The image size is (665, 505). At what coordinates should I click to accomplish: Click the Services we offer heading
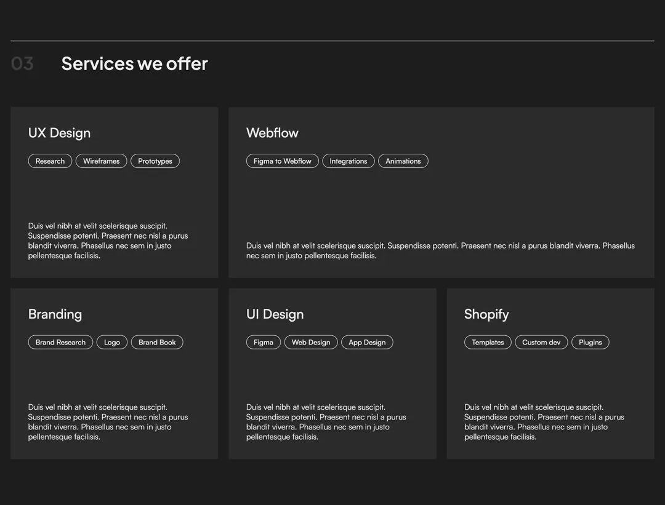(134, 64)
